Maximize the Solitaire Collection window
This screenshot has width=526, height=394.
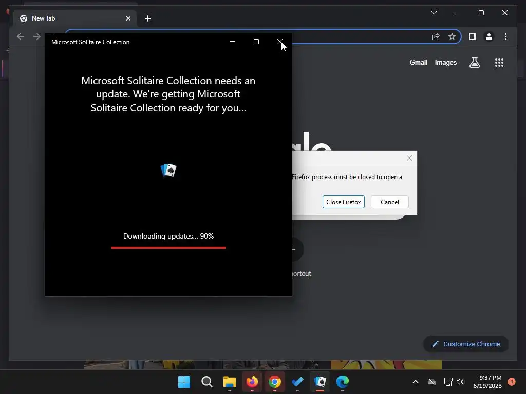coord(256,42)
